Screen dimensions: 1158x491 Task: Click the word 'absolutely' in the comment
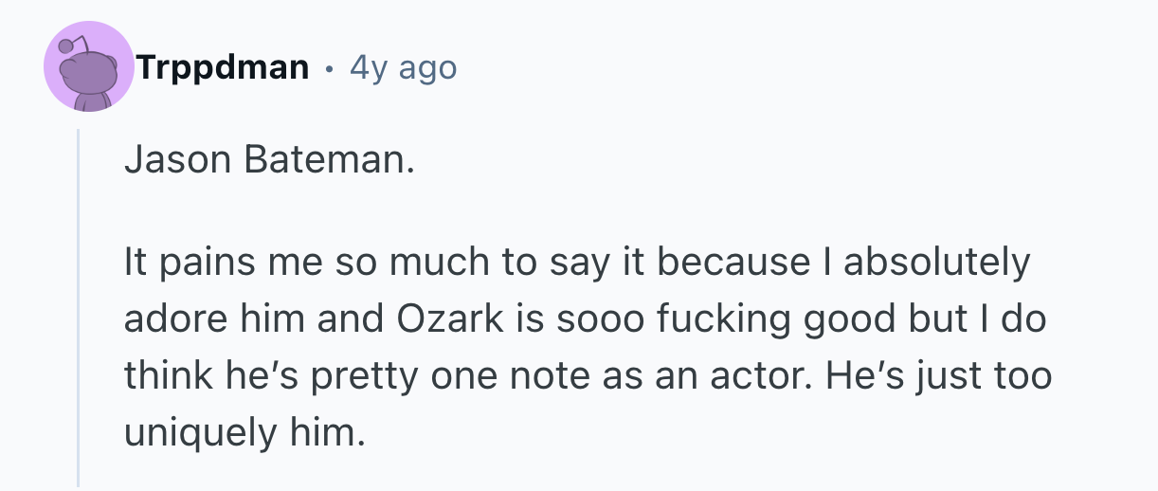(935, 263)
